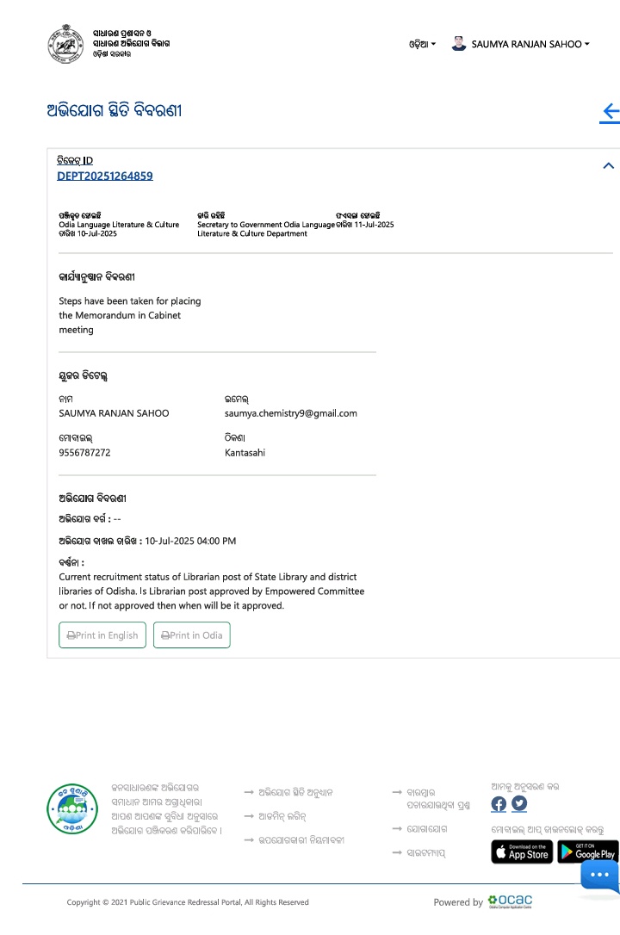
Task: Click the Print in Odia button
Action: click(x=192, y=635)
